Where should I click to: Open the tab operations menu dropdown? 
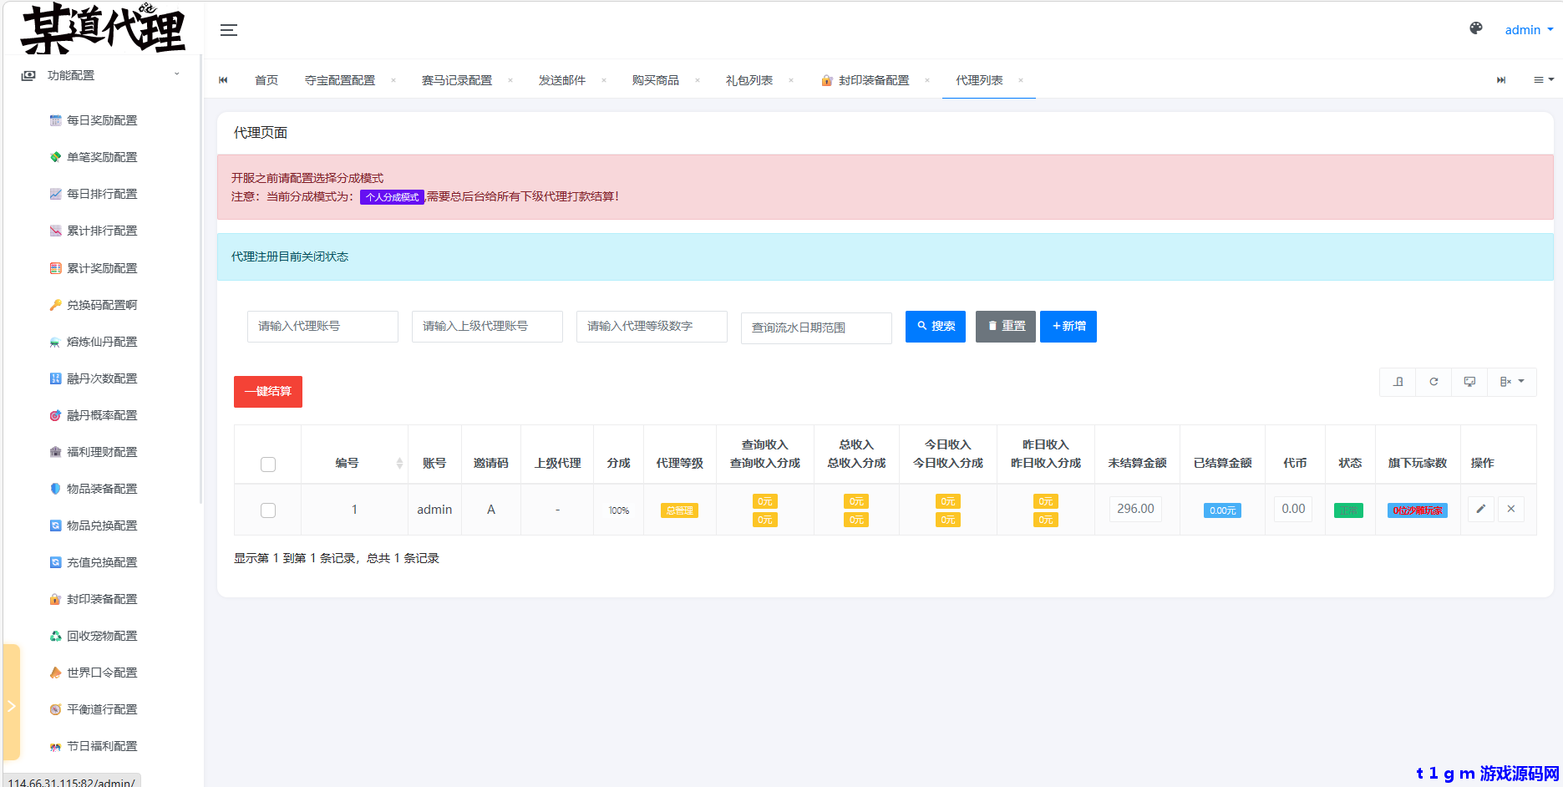1543,80
